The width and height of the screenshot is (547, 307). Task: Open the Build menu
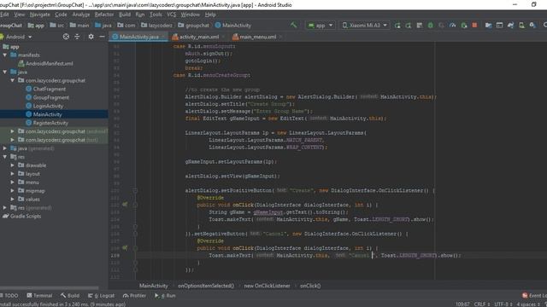pyautogui.click(x=125, y=14)
